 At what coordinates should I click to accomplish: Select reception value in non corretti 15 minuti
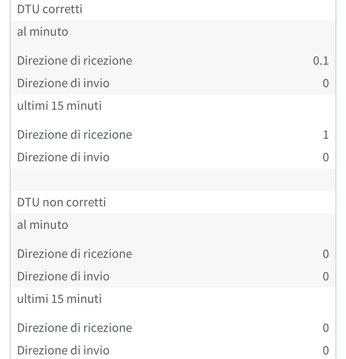point(326,328)
